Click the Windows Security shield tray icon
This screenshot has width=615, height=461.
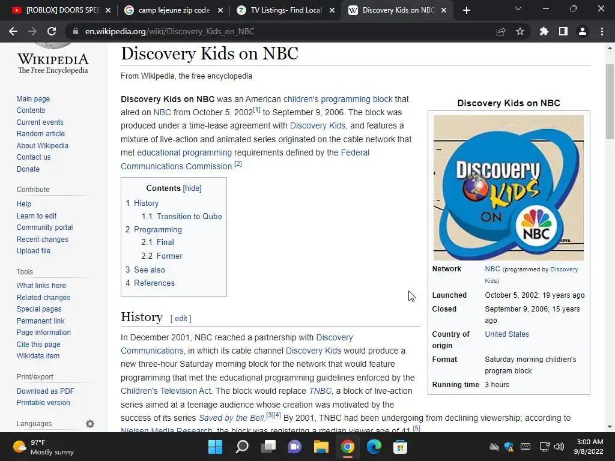coord(509,447)
